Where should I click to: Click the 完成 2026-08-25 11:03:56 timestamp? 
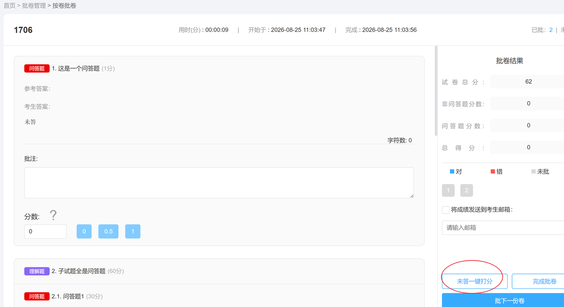(381, 30)
